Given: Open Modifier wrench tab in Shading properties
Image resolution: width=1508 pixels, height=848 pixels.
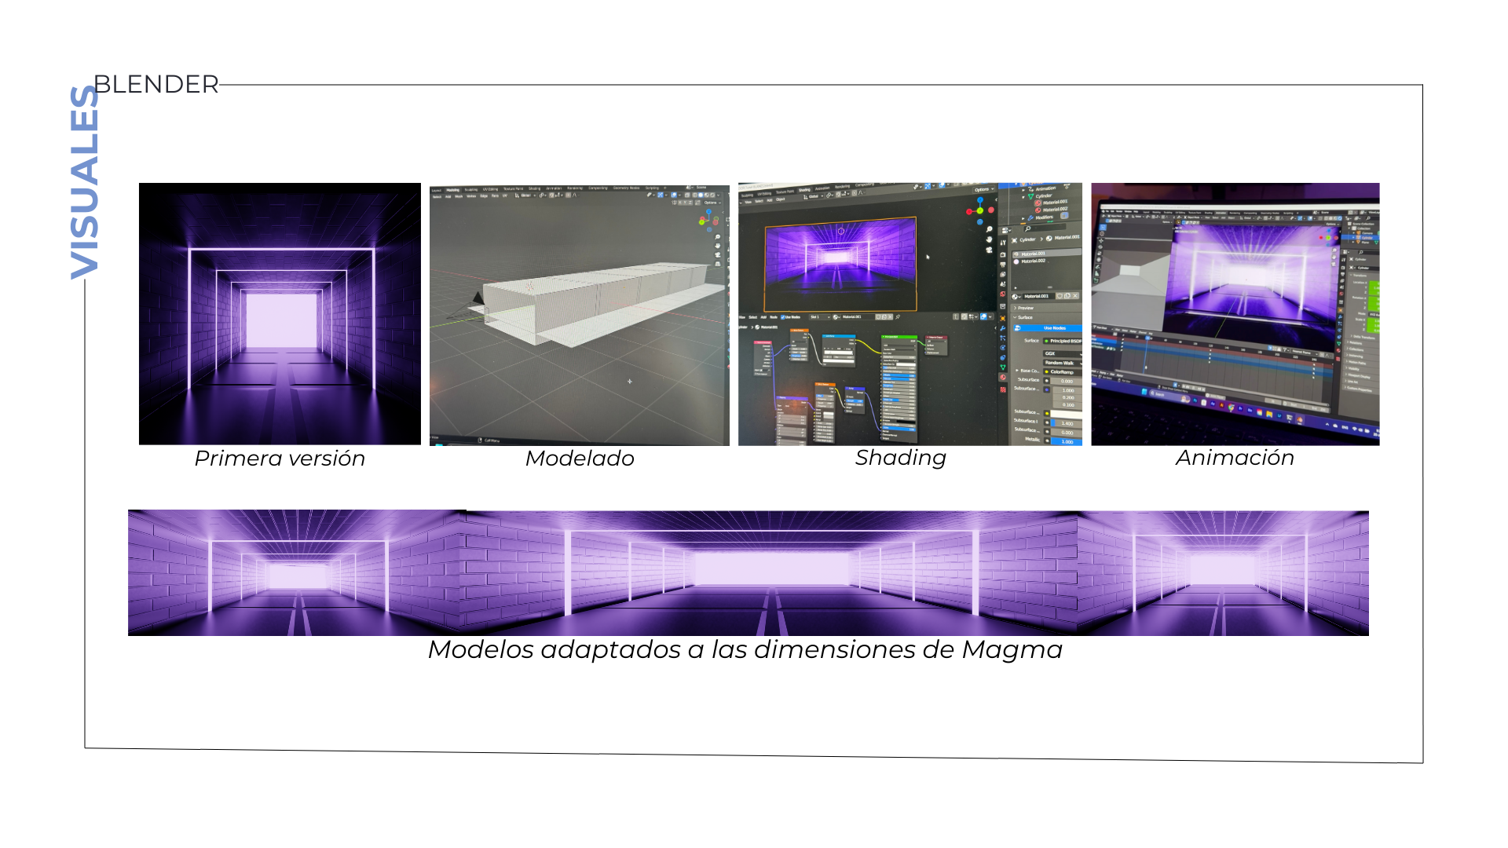Looking at the screenshot, I should tap(1002, 328).
